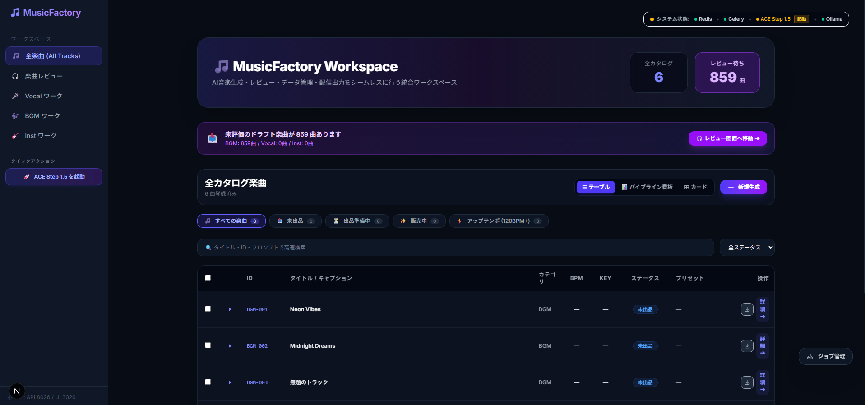Download the Midnight Dreams track
The width and height of the screenshot is (865, 405).
coord(747,346)
